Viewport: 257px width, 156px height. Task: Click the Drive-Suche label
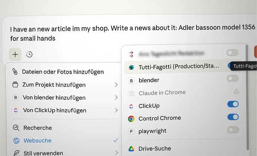click(x=155, y=148)
